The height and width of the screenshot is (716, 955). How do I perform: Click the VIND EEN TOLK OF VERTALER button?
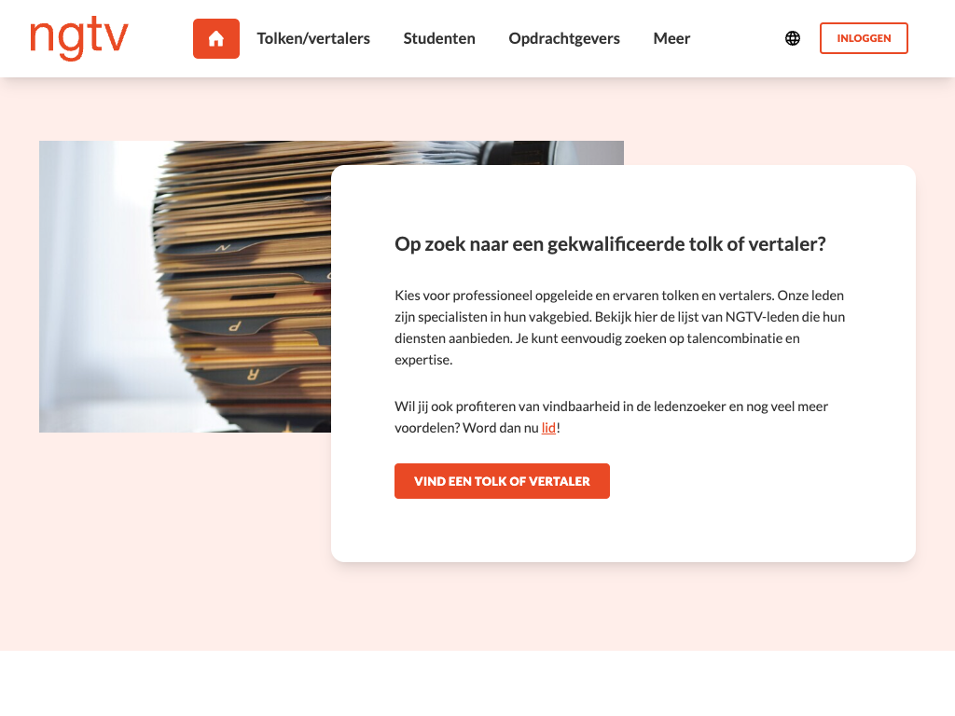pos(502,481)
